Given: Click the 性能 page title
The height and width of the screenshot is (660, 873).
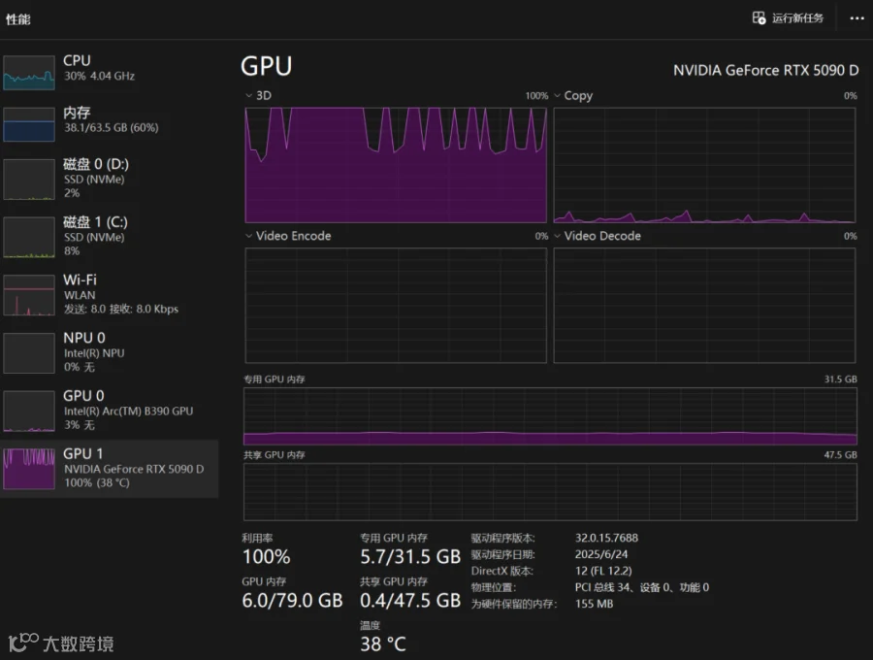Looking at the screenshot, I should tap(17, 19).
